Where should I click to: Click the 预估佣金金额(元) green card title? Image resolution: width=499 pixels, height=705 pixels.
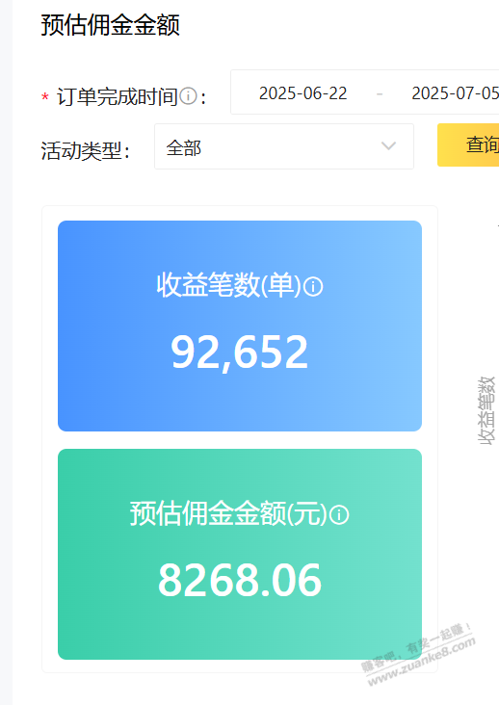(x=228, y=513)
